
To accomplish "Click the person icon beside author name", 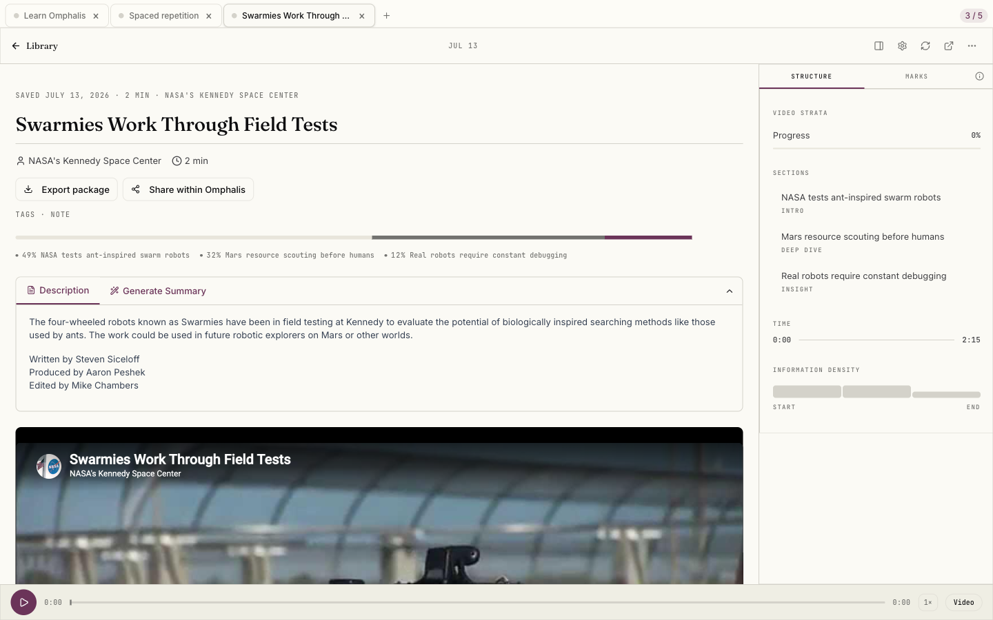I will pyautogui.click(x=20, y=161).
